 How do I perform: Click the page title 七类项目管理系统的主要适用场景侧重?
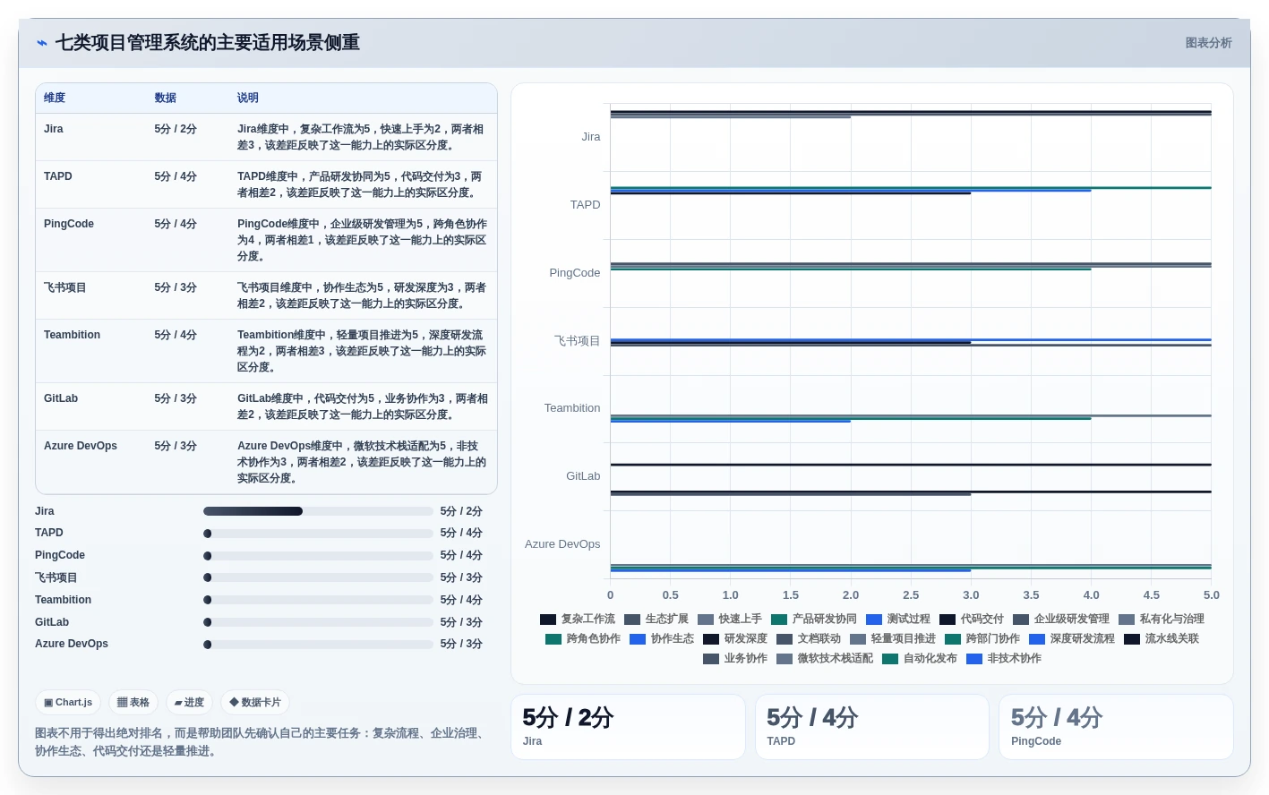click(208, 43)
